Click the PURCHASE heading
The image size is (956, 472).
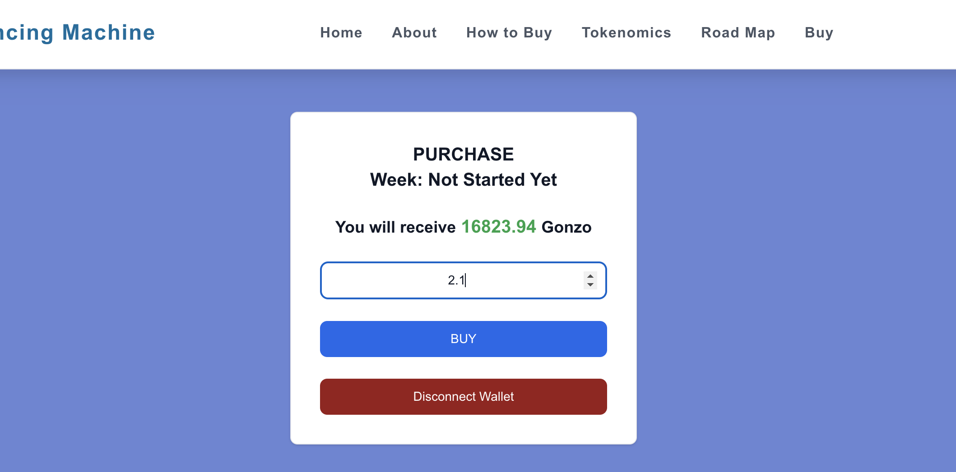tap(464, 154)
